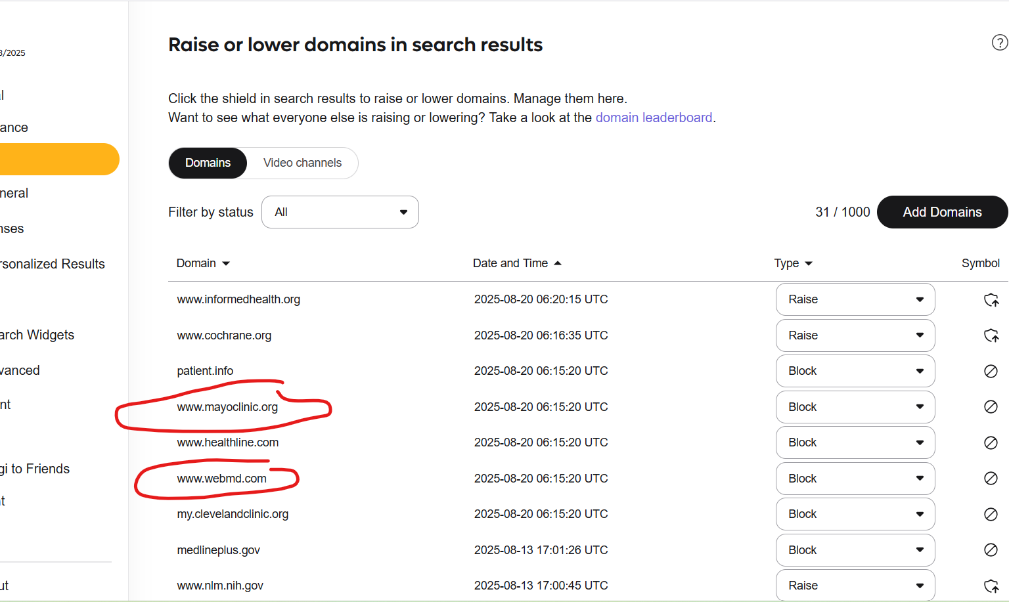Open Type dropdown for www.informedhealth.org
The height and width of the screenshot is (602, 1009).
855,299
